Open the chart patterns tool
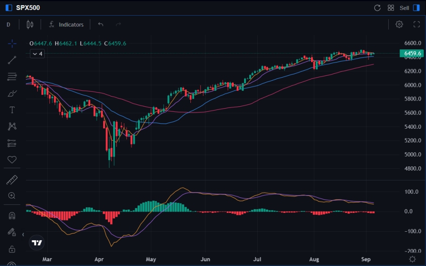The width and height of the screenshot is (426, 266). point(12,126)
